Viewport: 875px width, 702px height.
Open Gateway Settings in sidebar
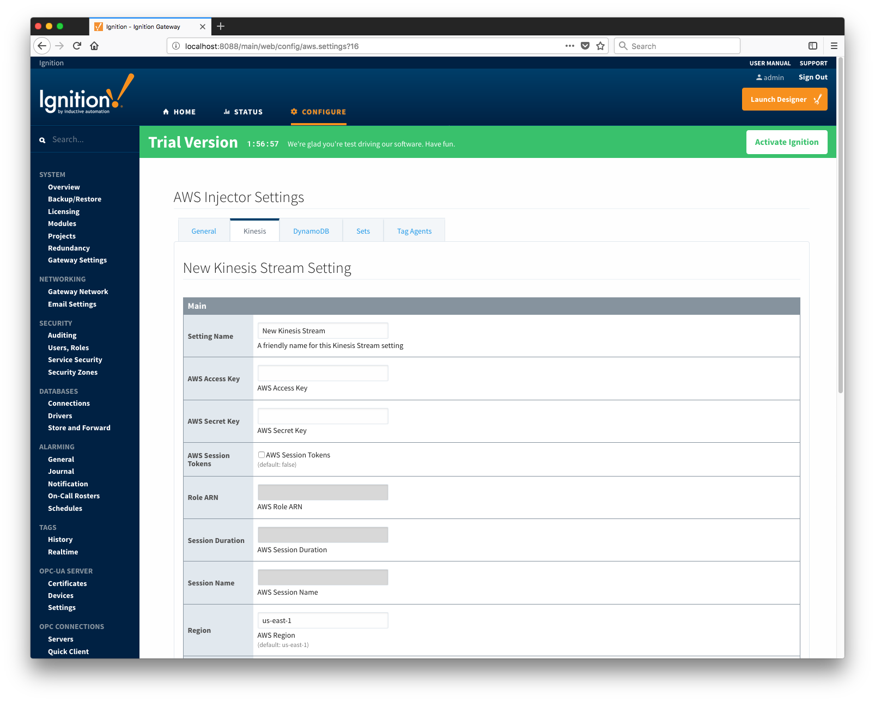(77, 260)
